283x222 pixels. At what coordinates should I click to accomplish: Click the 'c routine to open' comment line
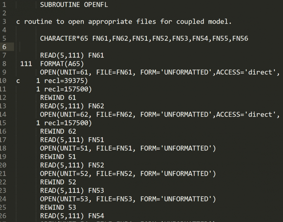tap(124, 21)
